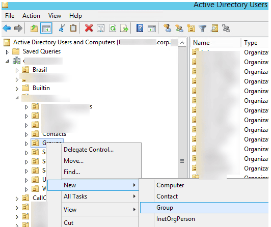Click the Brasil OU folder icon
Viewport: 271px width, 227px height.
pyautogui.click(x=25, y=70)
